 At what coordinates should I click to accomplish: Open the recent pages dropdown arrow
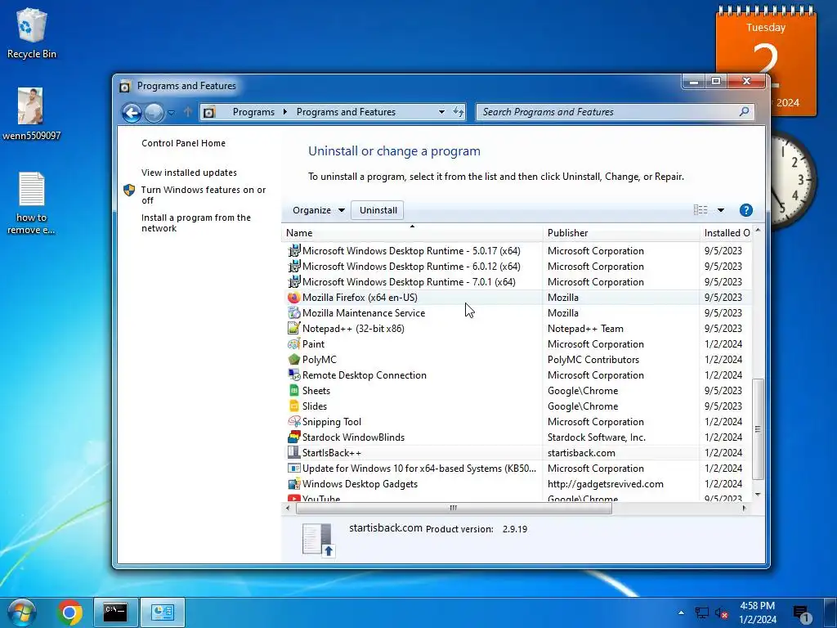pos(171,113)
